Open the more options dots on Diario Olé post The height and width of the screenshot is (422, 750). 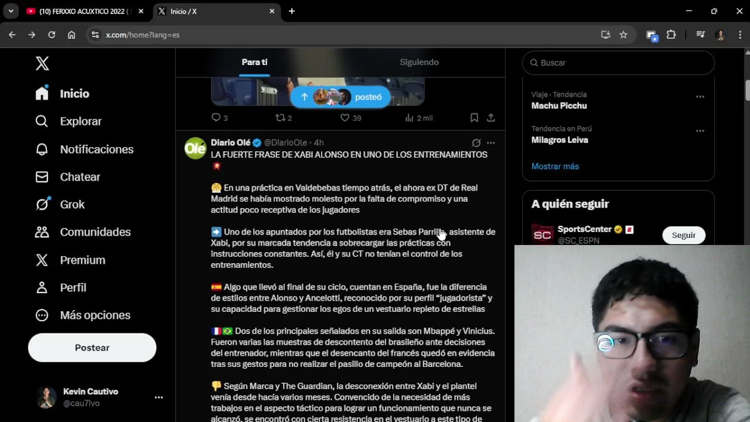point(491,142)
